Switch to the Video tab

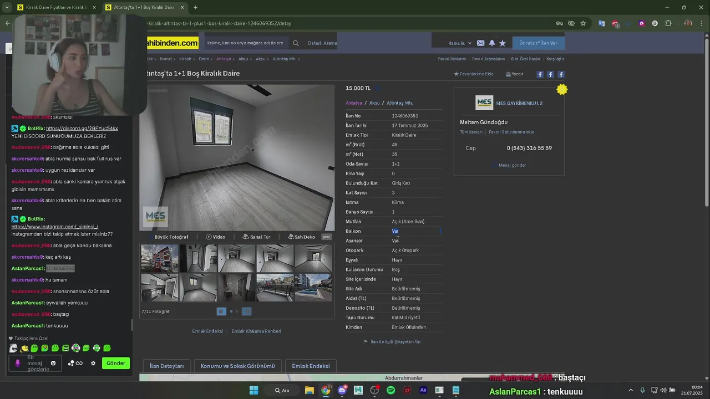(216, 237)
